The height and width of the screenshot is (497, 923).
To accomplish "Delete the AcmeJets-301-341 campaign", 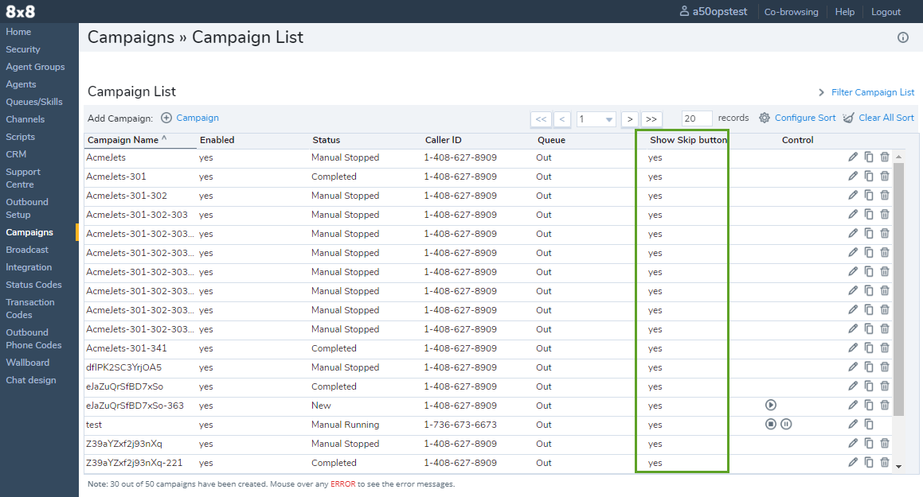I will (885, 348).
